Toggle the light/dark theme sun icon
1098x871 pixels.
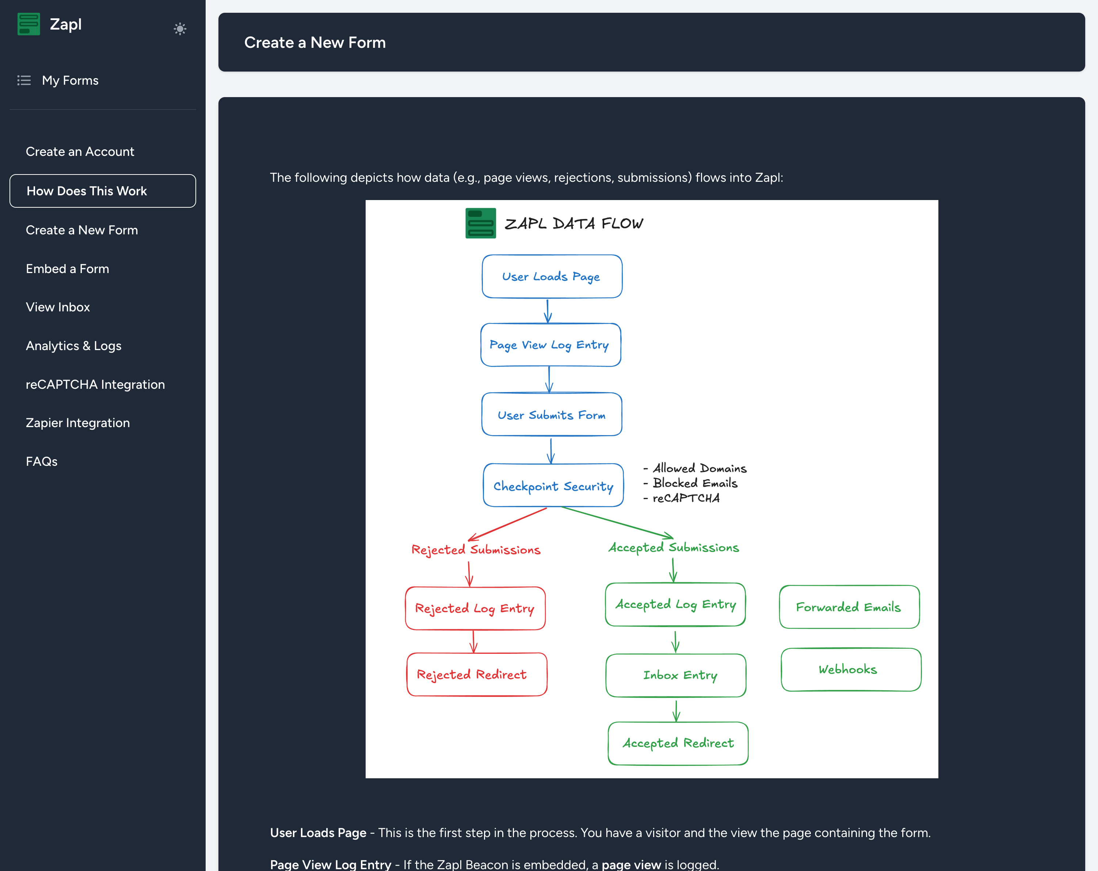(x=180, y=28)
